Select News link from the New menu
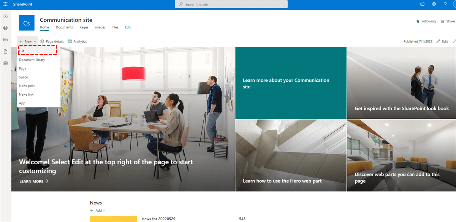This screenshot has width=456, height=222. (39, 94)
